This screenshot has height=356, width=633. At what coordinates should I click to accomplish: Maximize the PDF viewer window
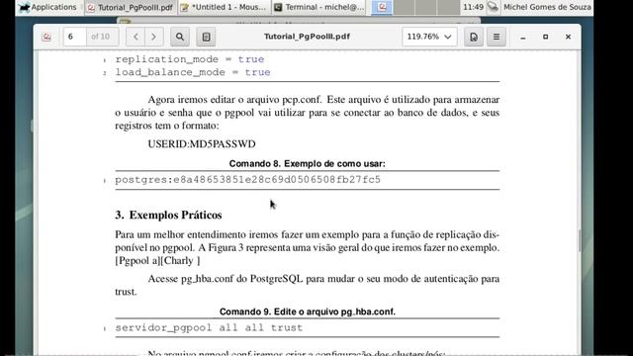coord(545,37)
